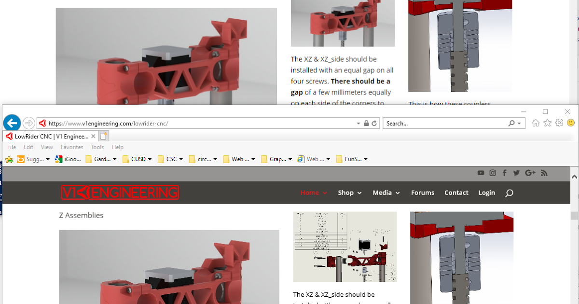Open the RSS feed icon on the site header
Image resolution: width=579 pixels, height=304 pixels.
(x=544, y=173)
